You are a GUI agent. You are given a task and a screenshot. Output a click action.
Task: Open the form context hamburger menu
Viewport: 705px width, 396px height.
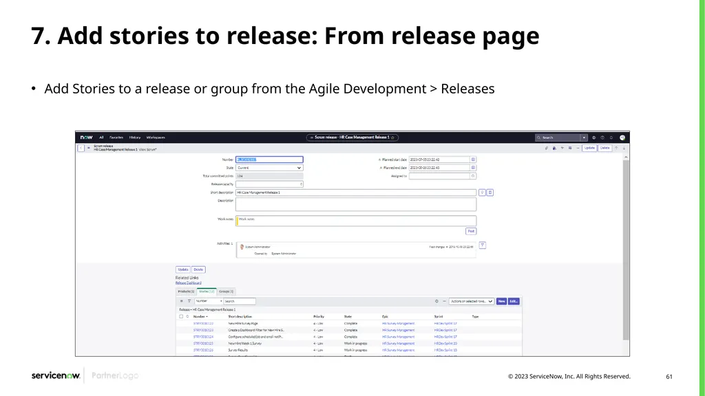(89, 148)
